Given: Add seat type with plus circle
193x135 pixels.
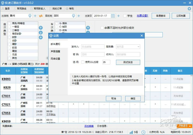Looking at the screenshot, I should pos(41,37).
